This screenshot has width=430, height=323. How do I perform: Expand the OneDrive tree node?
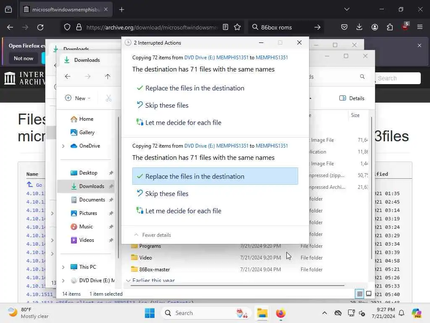(63, 146)
